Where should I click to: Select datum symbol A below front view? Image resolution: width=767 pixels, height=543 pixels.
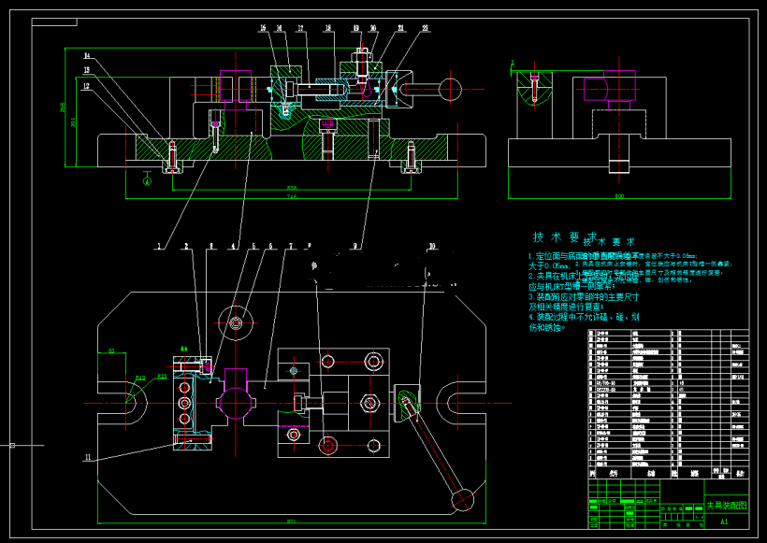pyautogui.click(x=147, y=179)
